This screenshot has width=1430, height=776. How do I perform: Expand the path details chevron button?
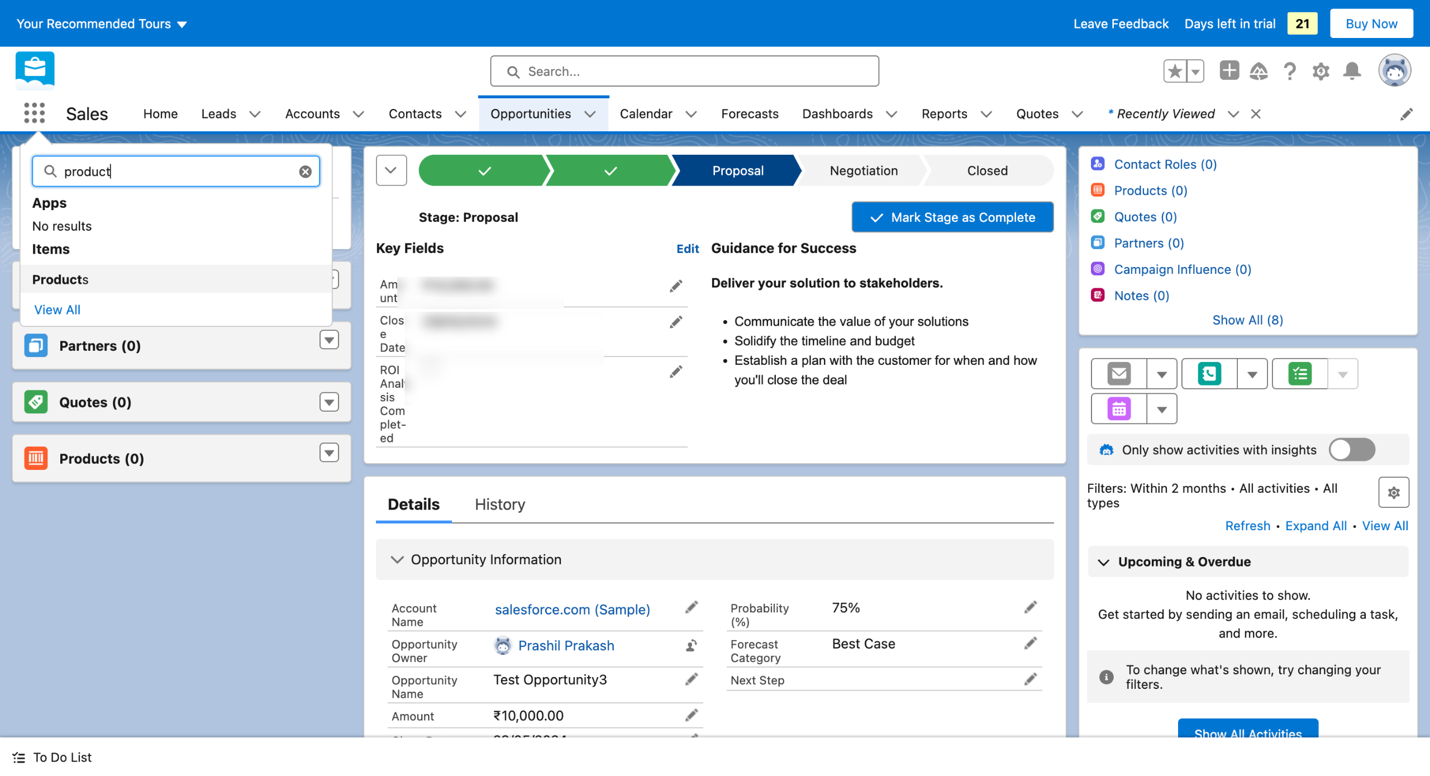(x=391, y=170)
